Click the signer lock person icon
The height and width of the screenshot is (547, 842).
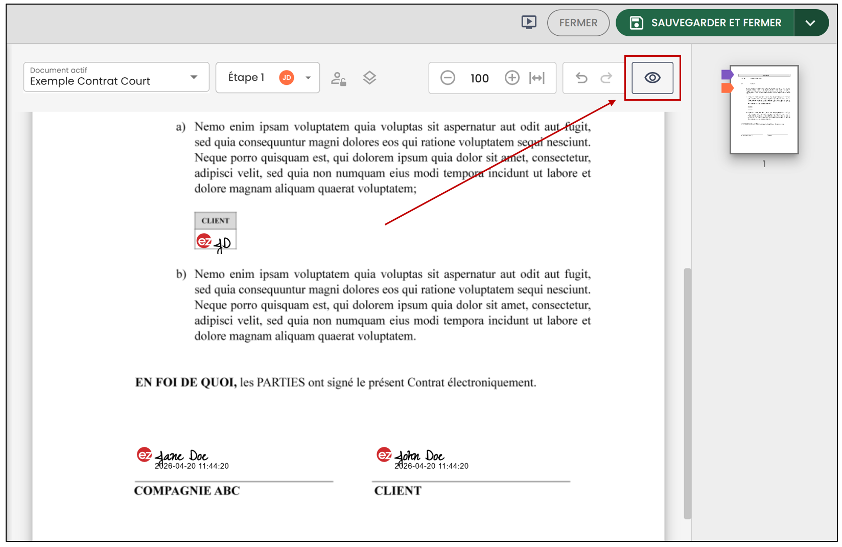point(338,78)
